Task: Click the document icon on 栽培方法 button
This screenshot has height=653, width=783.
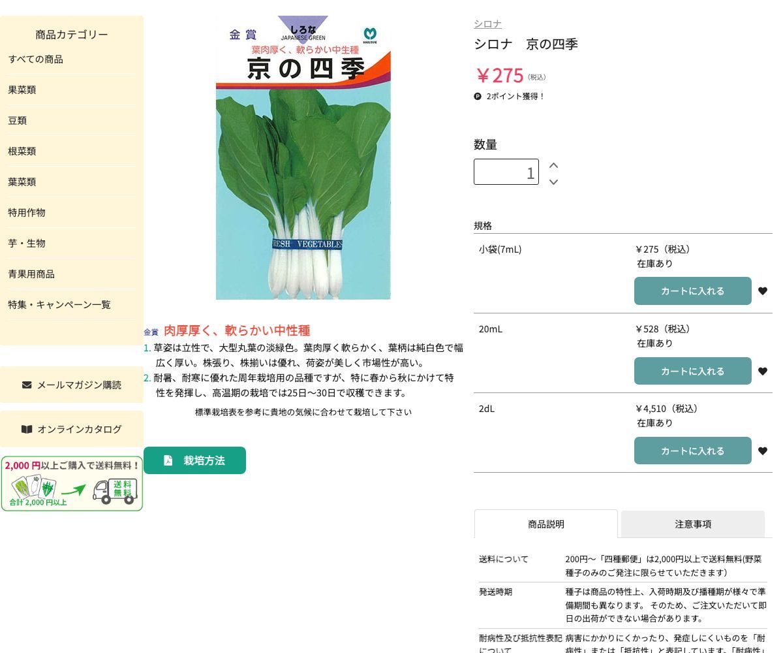Action: pyautogui.click(x=168, y=460)
